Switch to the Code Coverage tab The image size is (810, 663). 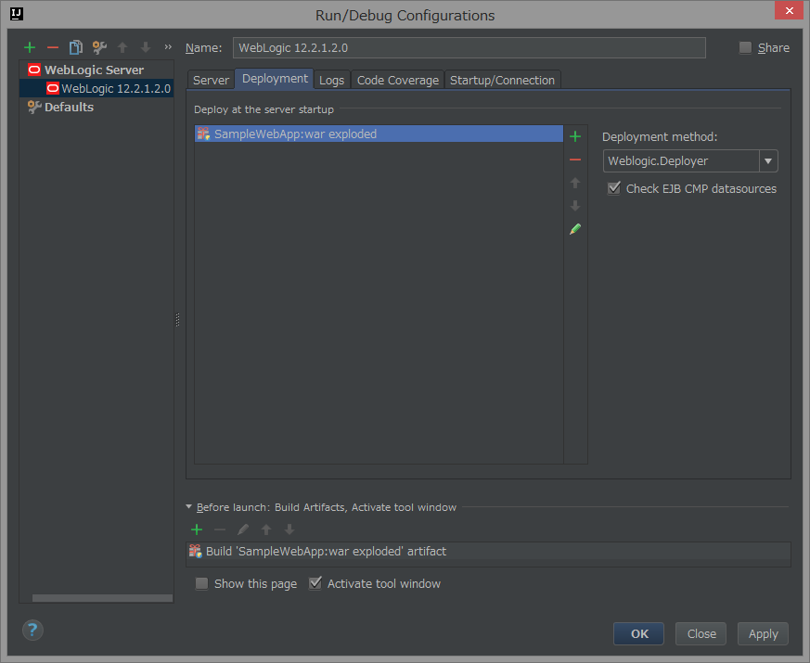tap(398, 80)
